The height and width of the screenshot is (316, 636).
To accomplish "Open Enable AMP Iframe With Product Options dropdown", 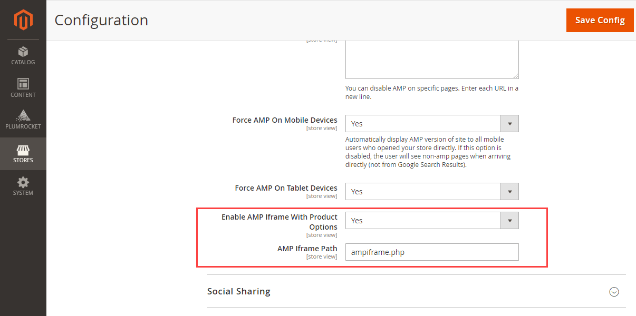I will click(x=432, y=221).
